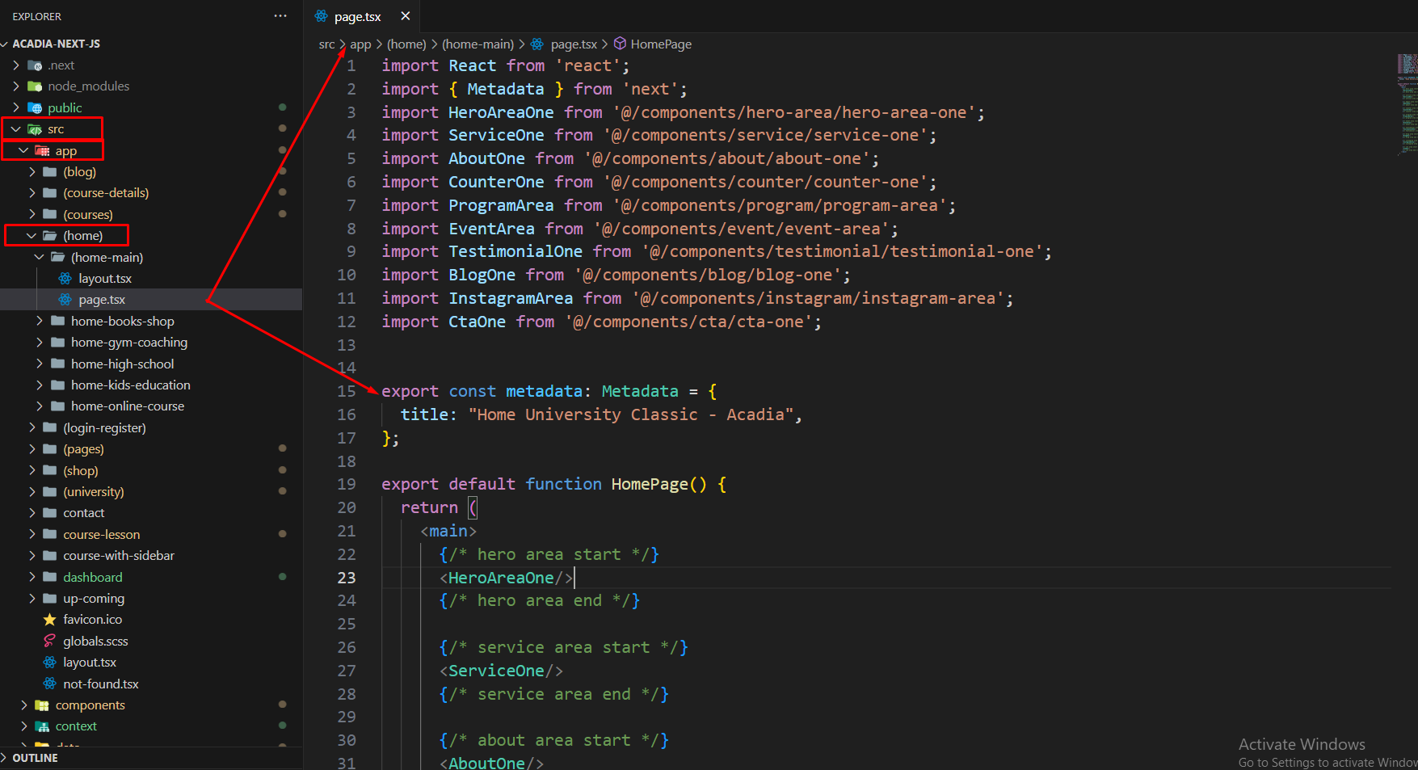Collapse the ACADIA-NEXT-JS project root
The width and height of the screenshot is (1418, 770).
click(5, 44)
